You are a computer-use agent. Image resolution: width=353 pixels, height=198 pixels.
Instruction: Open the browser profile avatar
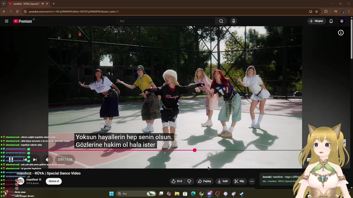pyautogui.click(x=342, y=12)
